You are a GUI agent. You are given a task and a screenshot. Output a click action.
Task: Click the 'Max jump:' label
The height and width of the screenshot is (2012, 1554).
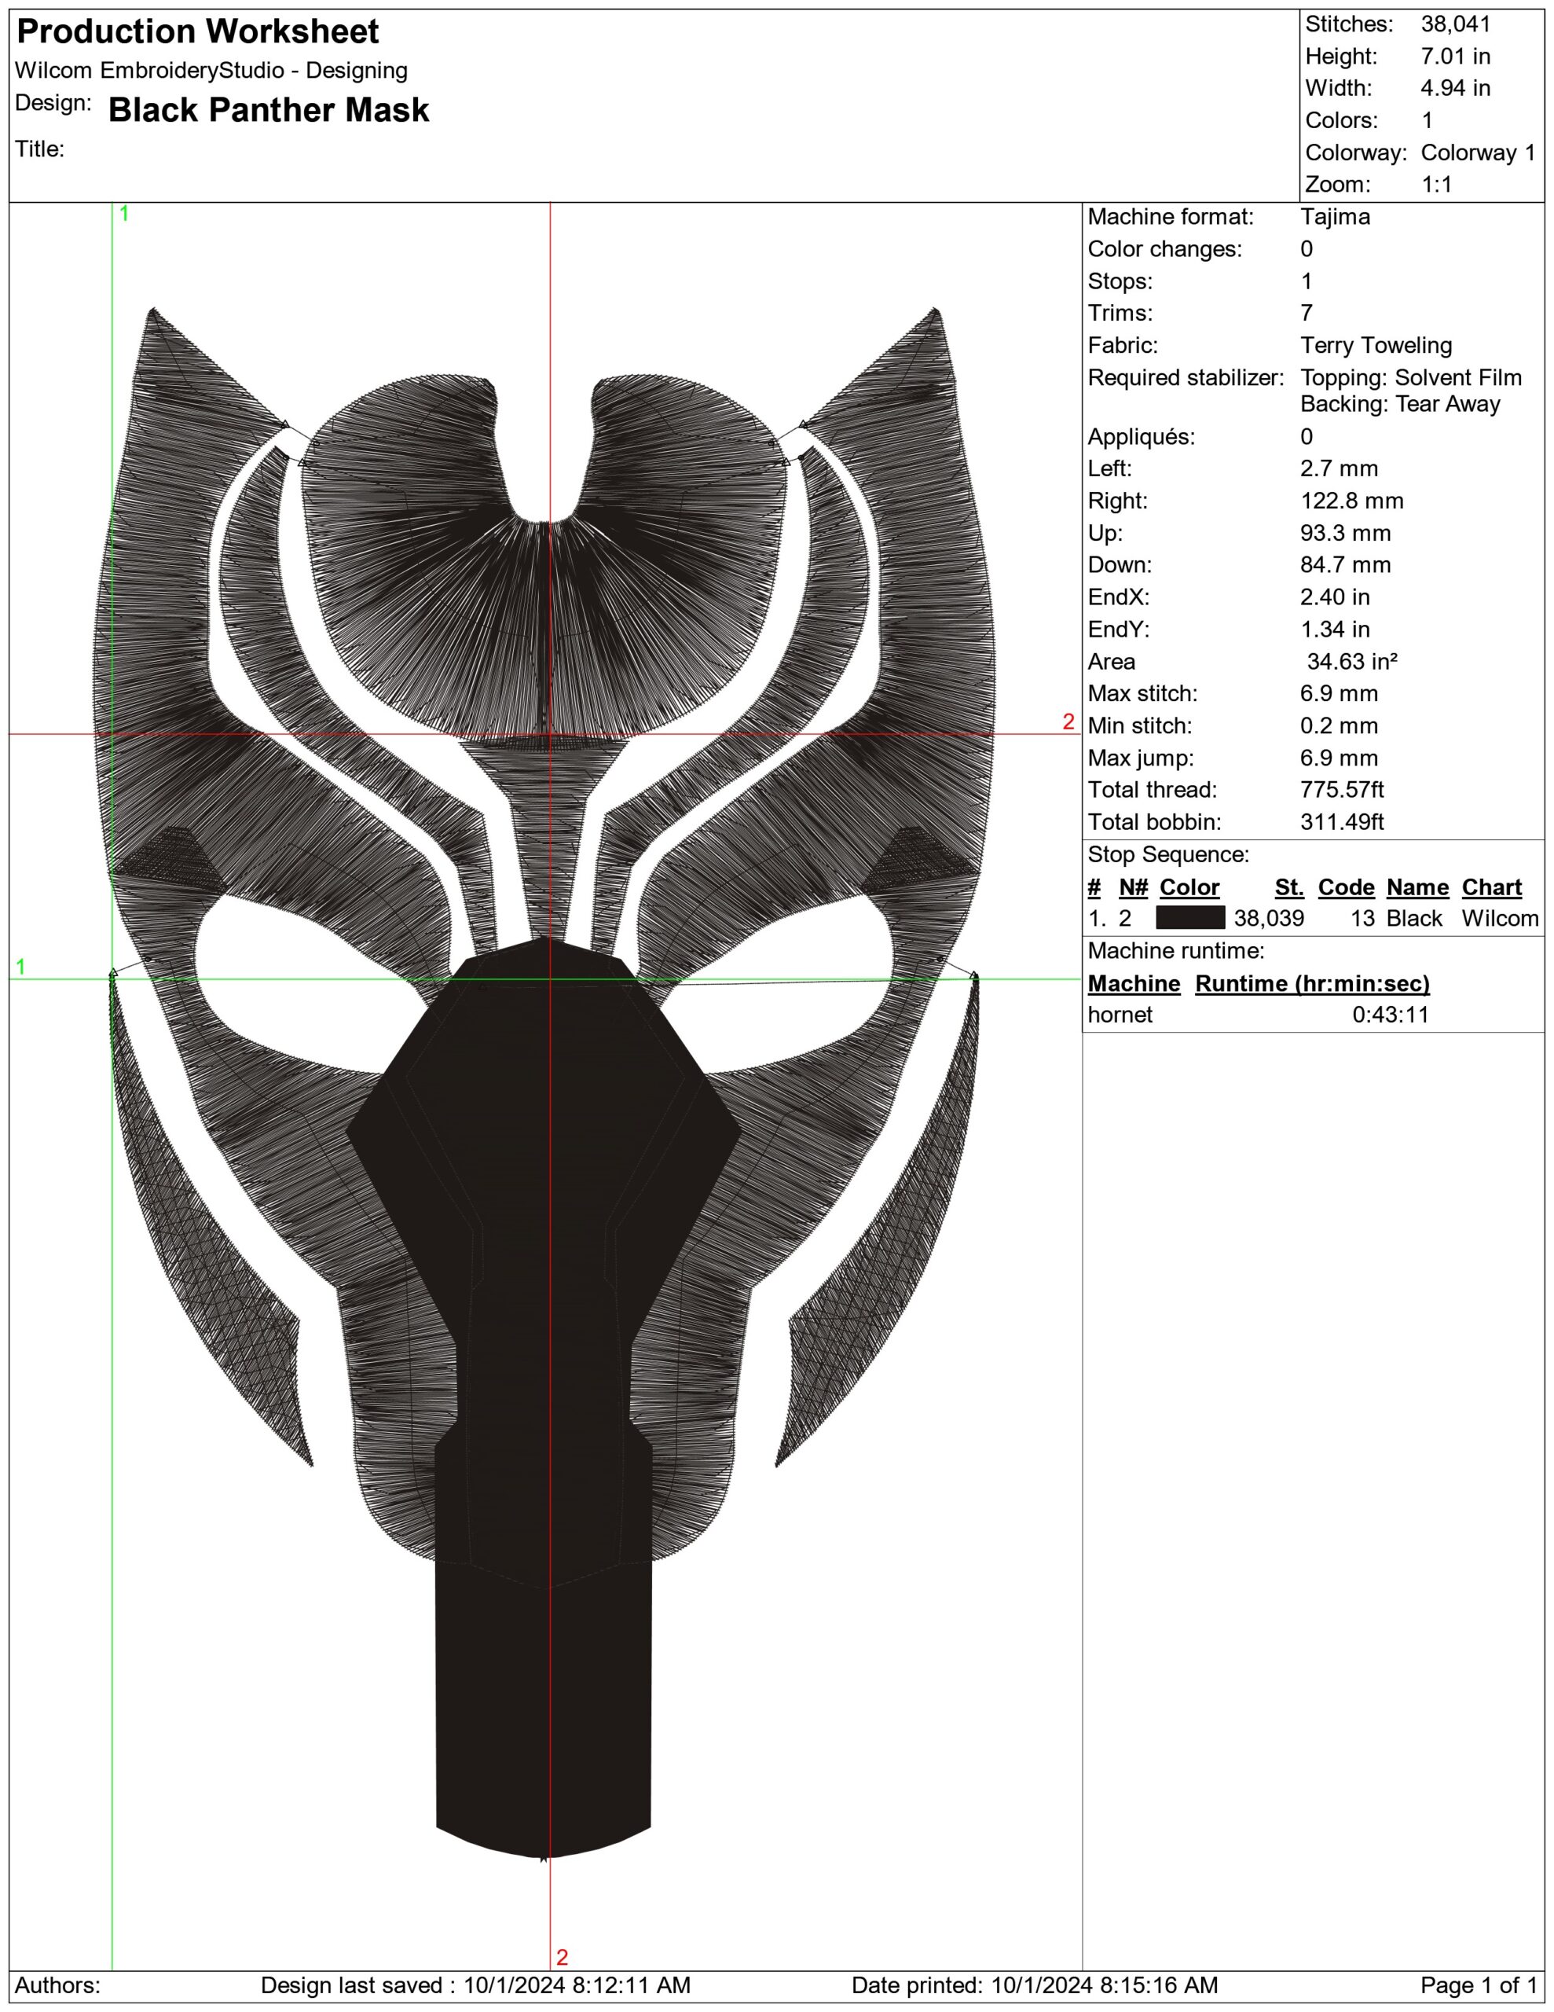[1141, 758]
